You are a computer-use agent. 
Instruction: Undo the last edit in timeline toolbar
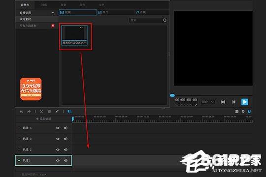click(x=21, y=112)
